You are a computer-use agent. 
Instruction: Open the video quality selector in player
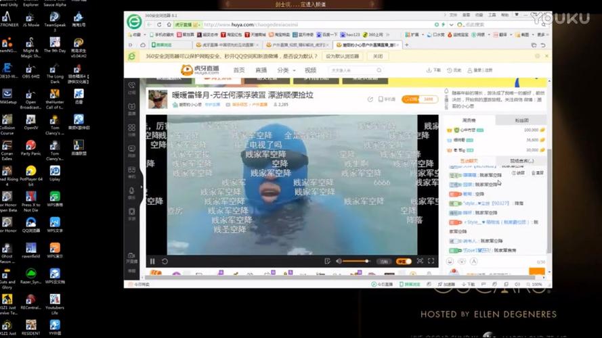[x=383, y=262]
